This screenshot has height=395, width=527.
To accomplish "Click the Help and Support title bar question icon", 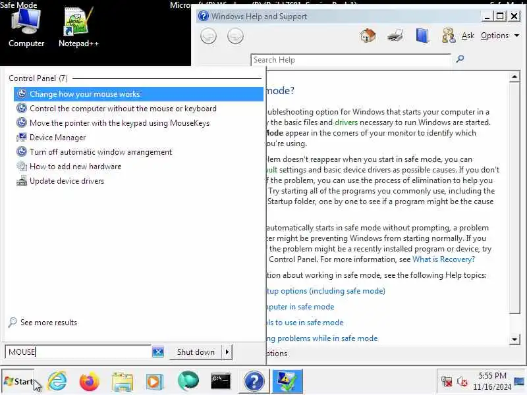I will [204, 16].
